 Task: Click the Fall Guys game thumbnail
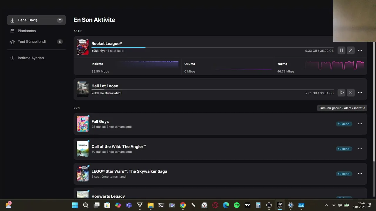(x=83, y=124)
